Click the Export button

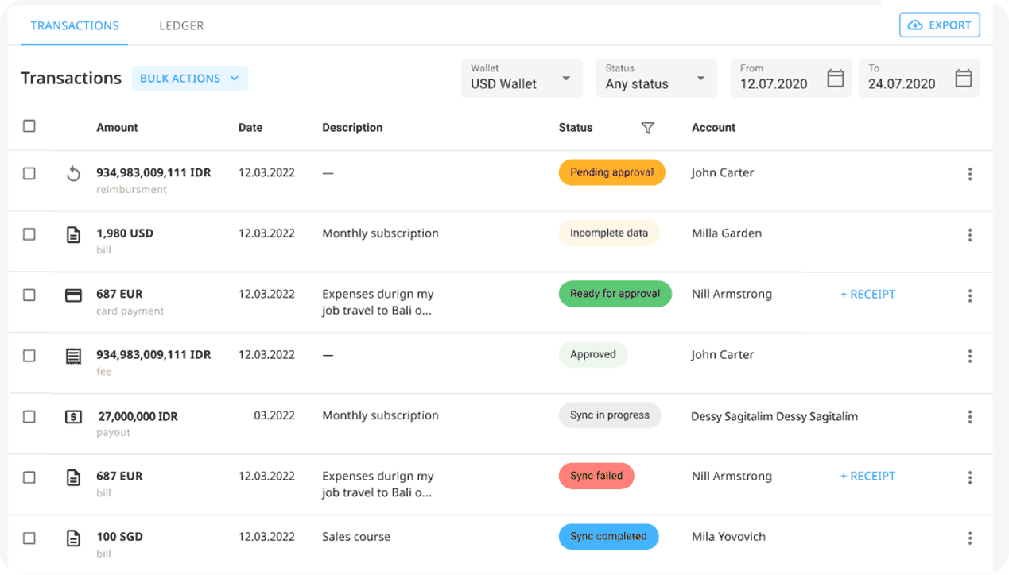click(x=939, y=25)
